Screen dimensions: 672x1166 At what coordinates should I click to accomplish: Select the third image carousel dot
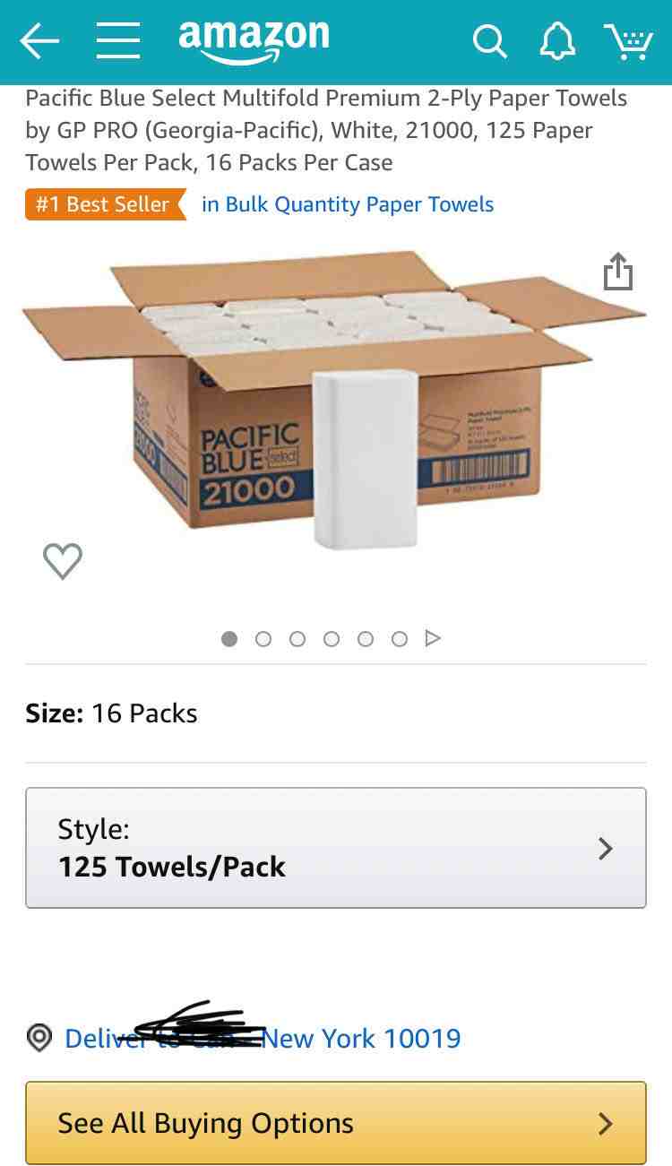(x=297, y=639)
